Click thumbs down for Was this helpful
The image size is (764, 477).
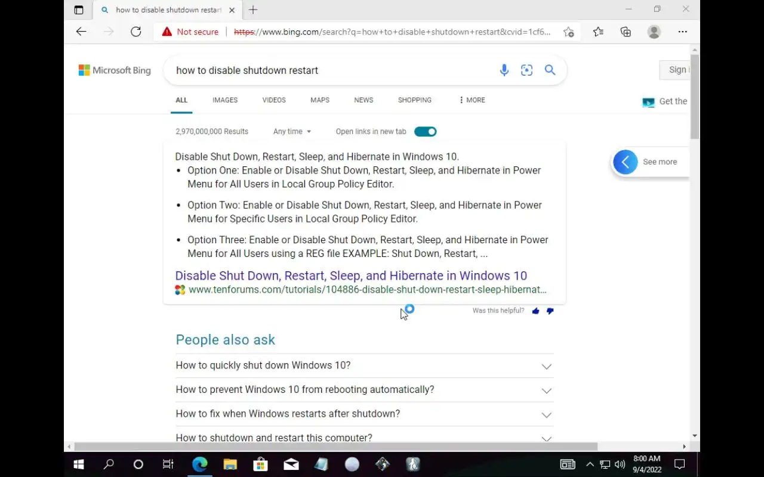pos(550,311)
